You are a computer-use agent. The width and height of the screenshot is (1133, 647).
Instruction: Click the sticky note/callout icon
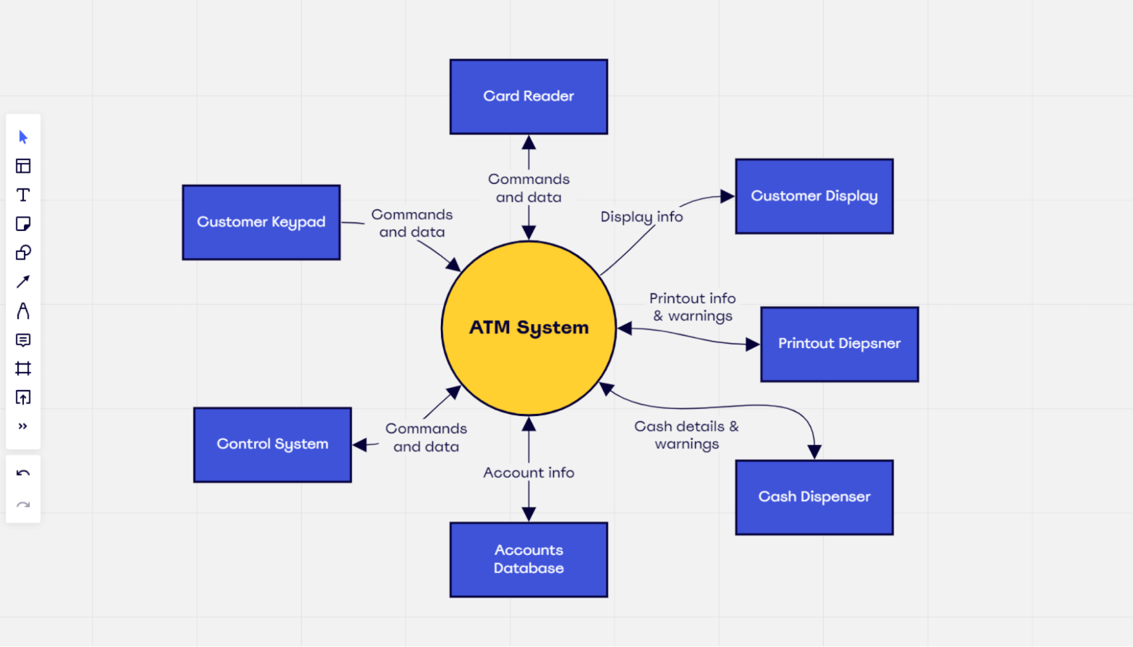click(x=22, y=225)
